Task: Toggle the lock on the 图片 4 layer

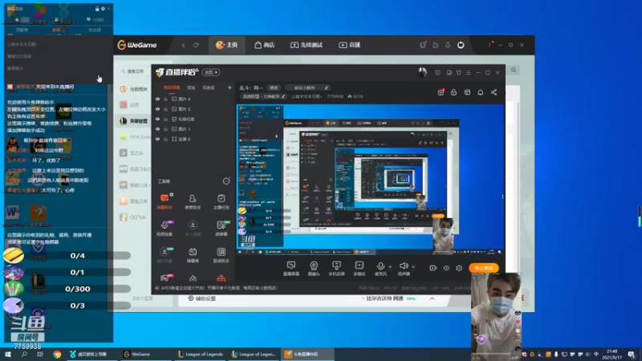Action: point(166,99)
